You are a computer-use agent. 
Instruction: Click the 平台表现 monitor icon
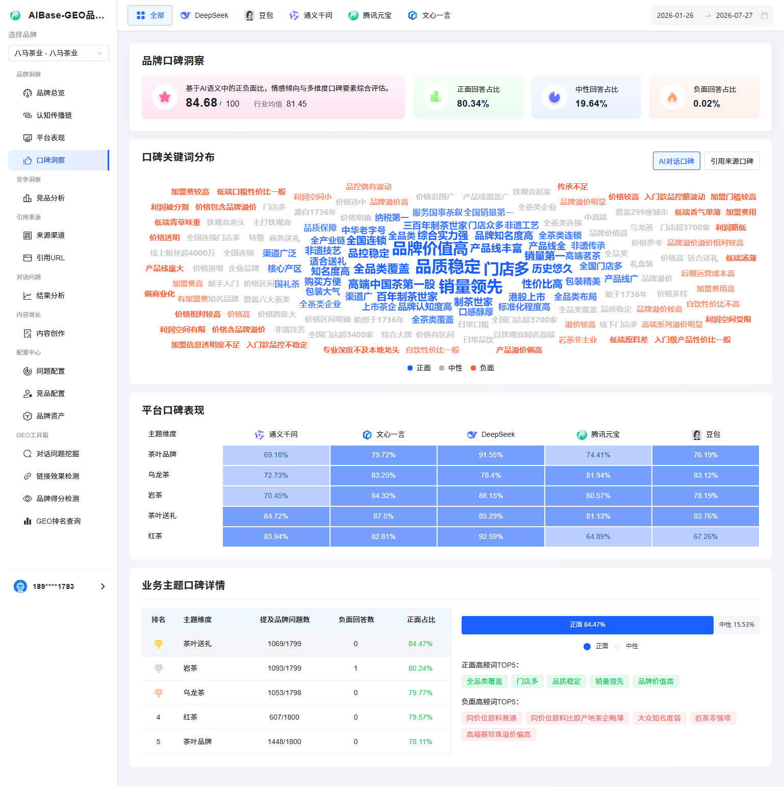pyautogui.click(x=28, y=138)
